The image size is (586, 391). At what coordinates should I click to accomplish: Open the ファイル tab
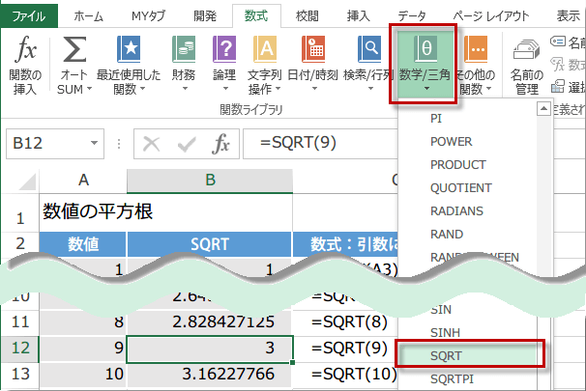pos(29,16)
